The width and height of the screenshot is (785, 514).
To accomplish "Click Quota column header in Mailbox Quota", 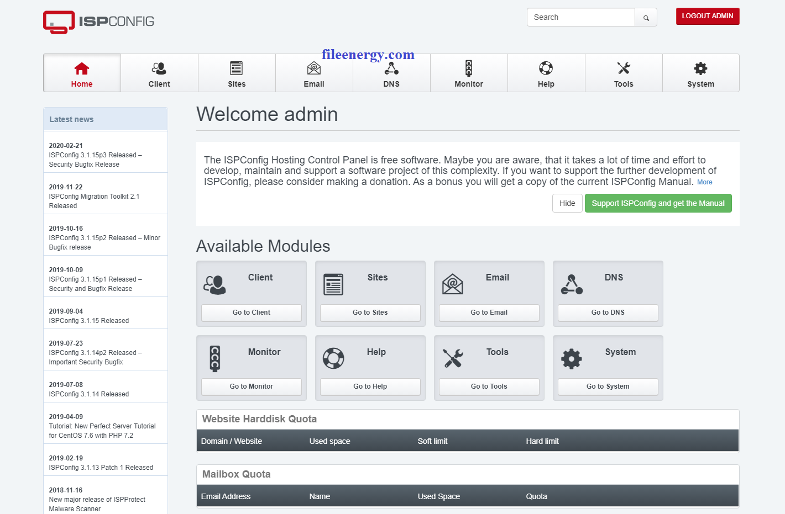I will pos(536,496).
